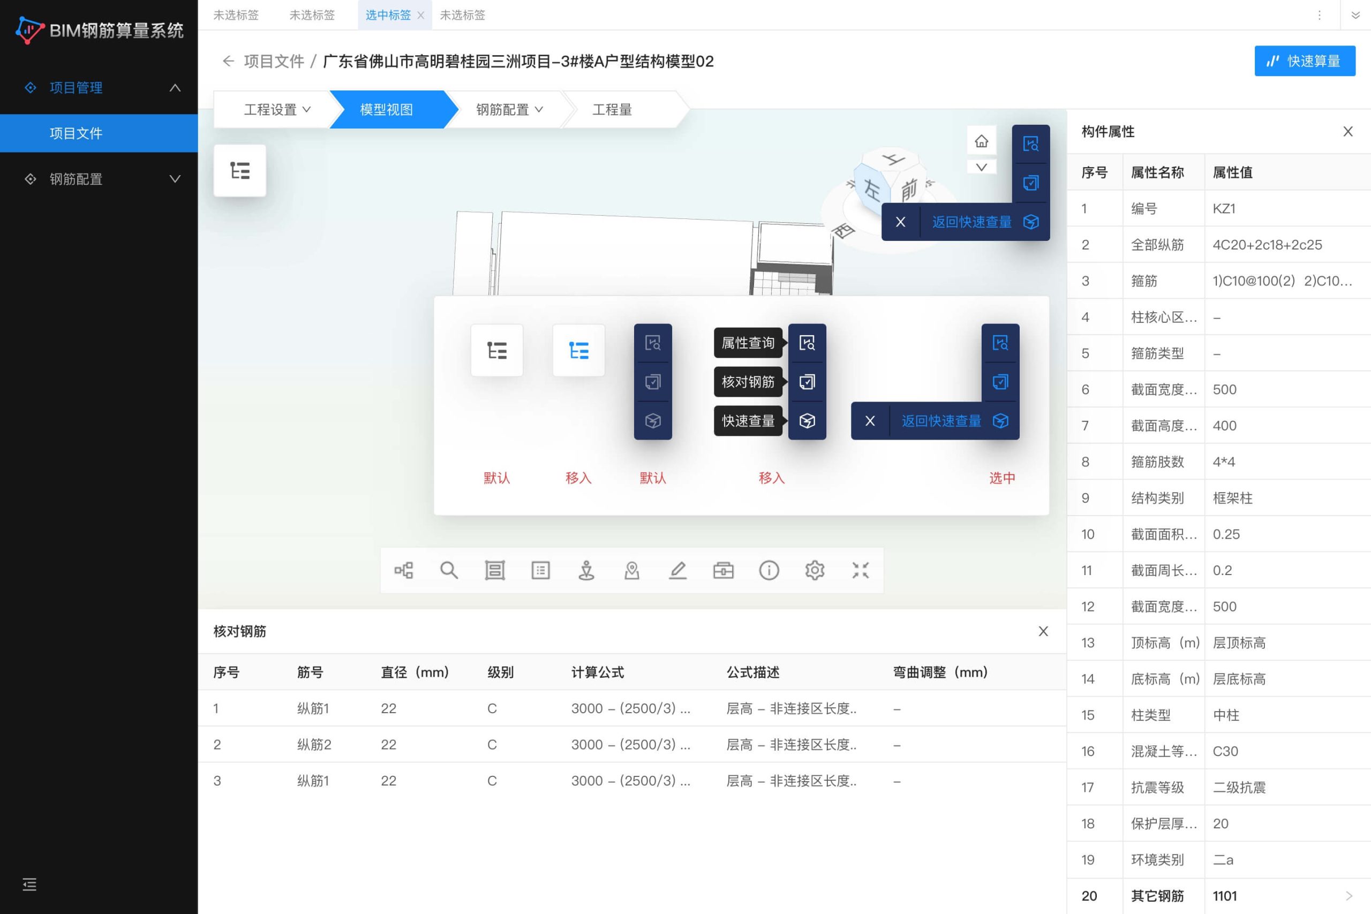Image resolution: width=1371 pixels, height=914 pixels.
Task: Click the search magnifier icon in bottom toolbar
Action: pos(449,570)
